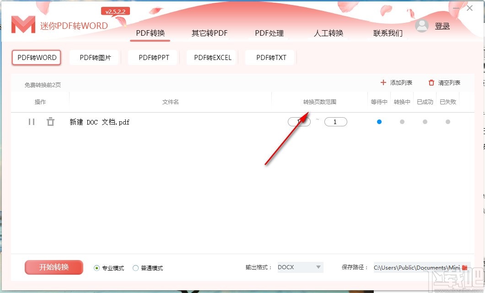Pause conversion of 新建 DOC 文档.pdf

click(32, 122)
